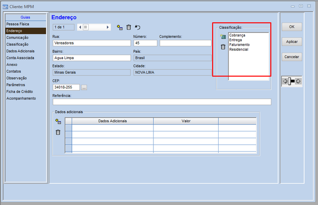
Task: Delete row in Dados adicionais grid
Action: pos(58,132)
